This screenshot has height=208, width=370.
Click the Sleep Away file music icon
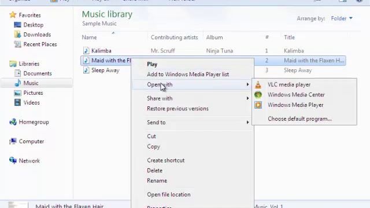86,70
